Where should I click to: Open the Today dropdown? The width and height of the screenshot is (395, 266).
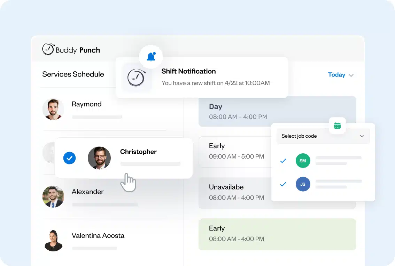point(341,75)
